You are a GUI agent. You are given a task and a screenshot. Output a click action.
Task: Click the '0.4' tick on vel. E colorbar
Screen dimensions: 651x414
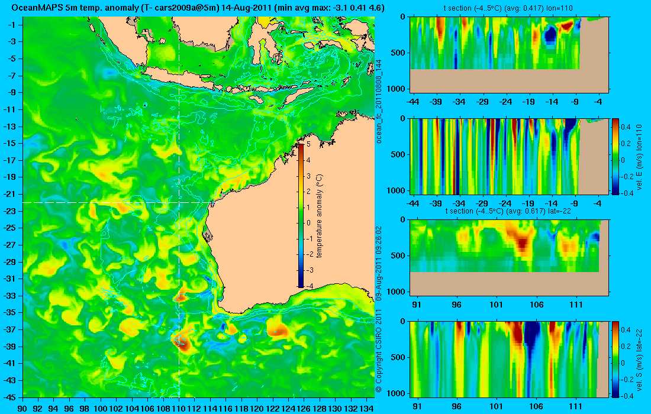pyautogui.click(x=626, y=127)
